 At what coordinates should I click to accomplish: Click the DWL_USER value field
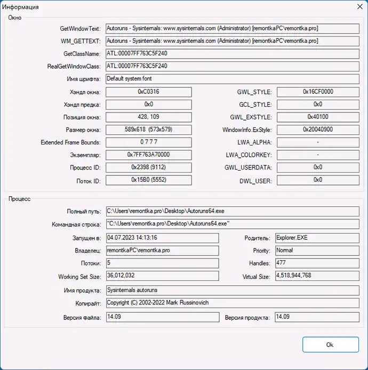(x=318, y=180)
